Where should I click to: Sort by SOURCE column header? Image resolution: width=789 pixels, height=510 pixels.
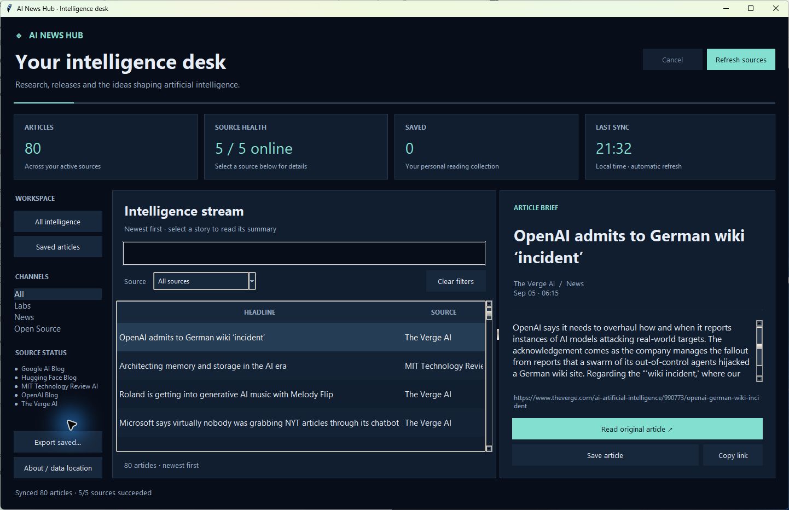coord(444,312)
